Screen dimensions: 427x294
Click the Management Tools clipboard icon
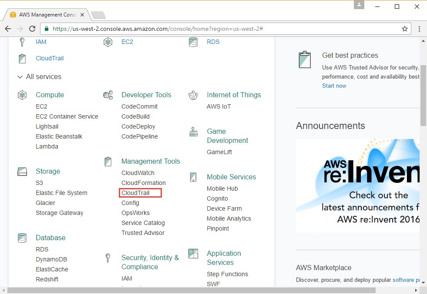click(x=108, y=162)
